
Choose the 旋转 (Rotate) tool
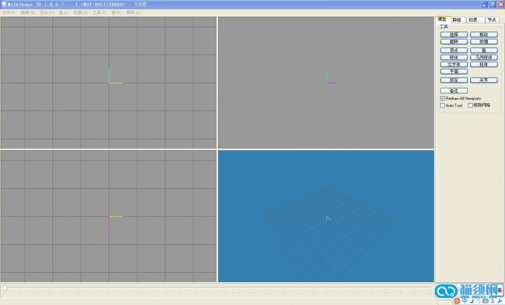[x=454, y=42]
